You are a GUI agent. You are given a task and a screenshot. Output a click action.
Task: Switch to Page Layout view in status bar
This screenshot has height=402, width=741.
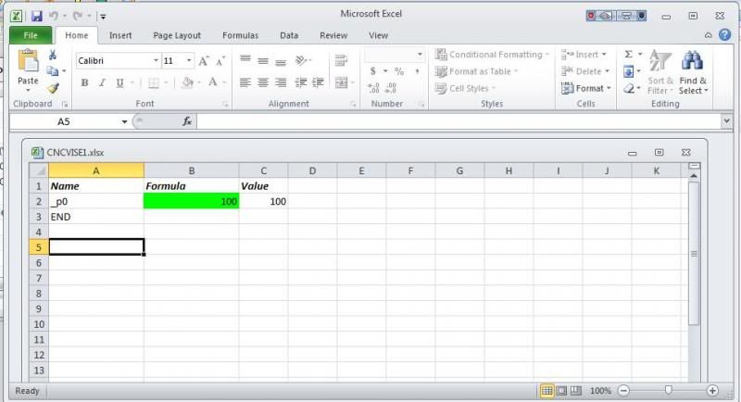tap(562, 391)
